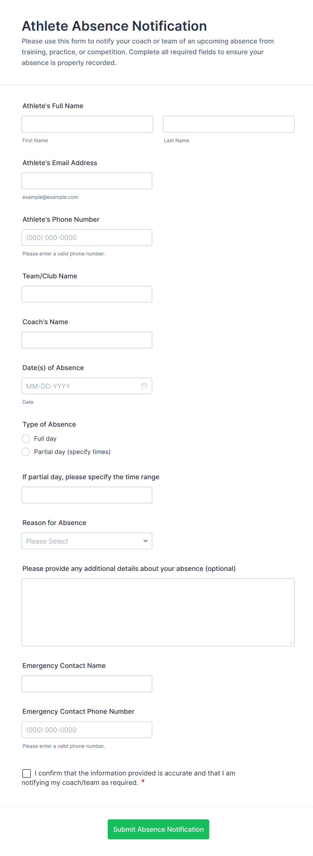Focus the partial day time range field
313x856 pixels.
coord(87,495)
